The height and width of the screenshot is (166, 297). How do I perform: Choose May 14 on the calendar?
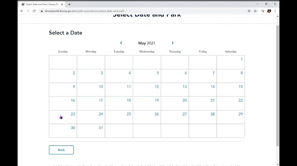(203, 90)
